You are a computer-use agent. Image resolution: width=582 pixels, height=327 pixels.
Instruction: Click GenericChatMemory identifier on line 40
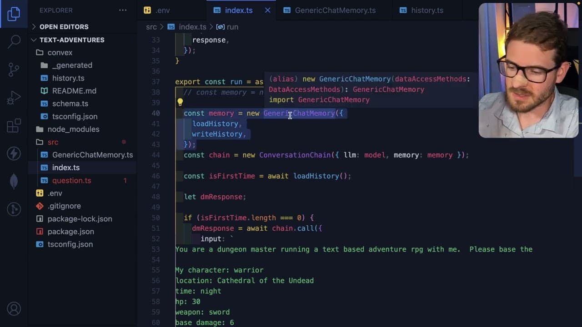[x=299, y=113]
